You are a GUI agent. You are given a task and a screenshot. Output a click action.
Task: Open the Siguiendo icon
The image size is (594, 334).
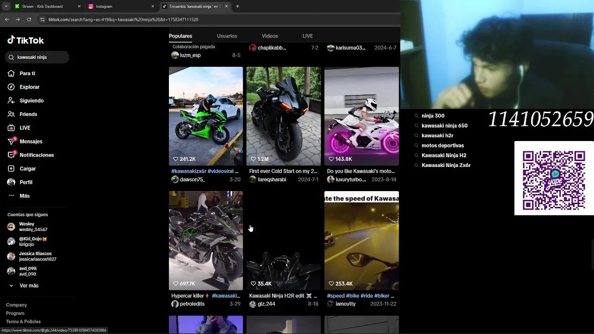(11, 101)
